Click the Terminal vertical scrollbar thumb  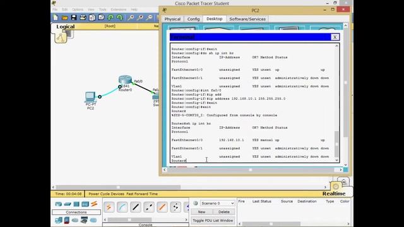(x=336, y=144)
